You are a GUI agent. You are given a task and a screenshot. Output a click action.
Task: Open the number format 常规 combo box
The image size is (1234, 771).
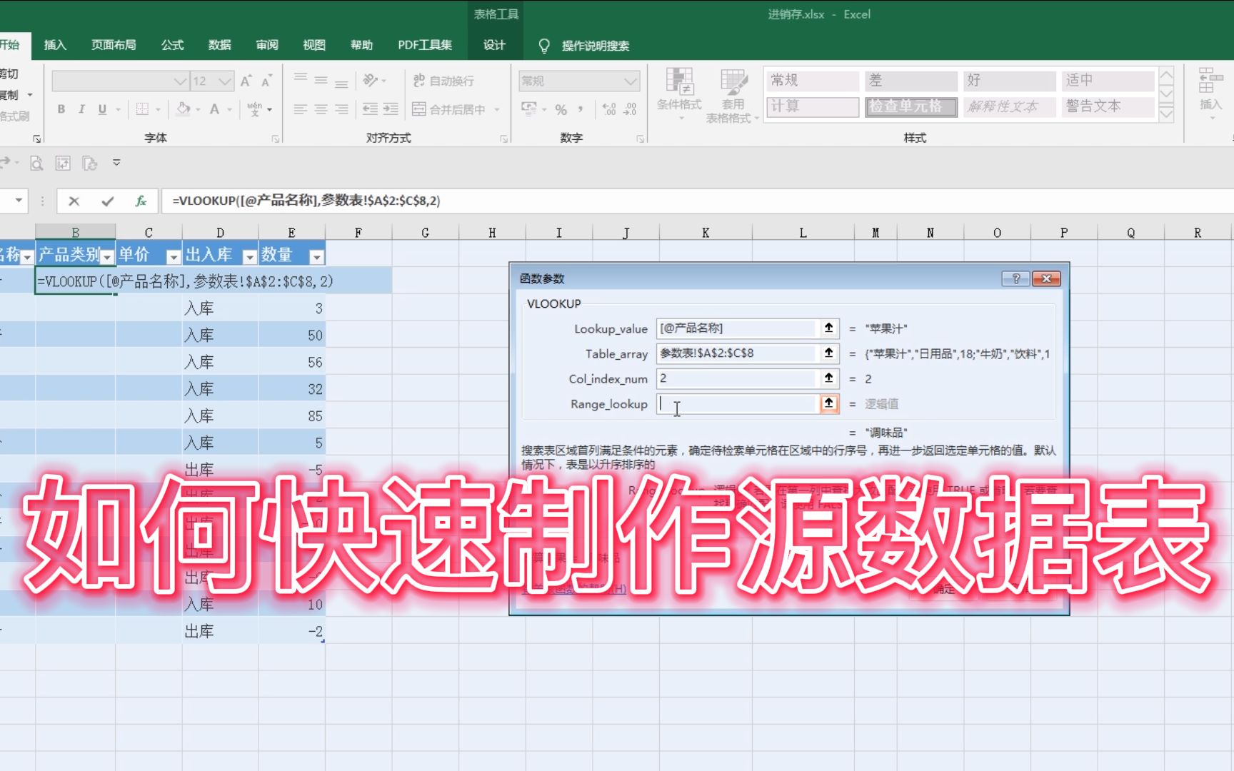(x=578, y=81)
